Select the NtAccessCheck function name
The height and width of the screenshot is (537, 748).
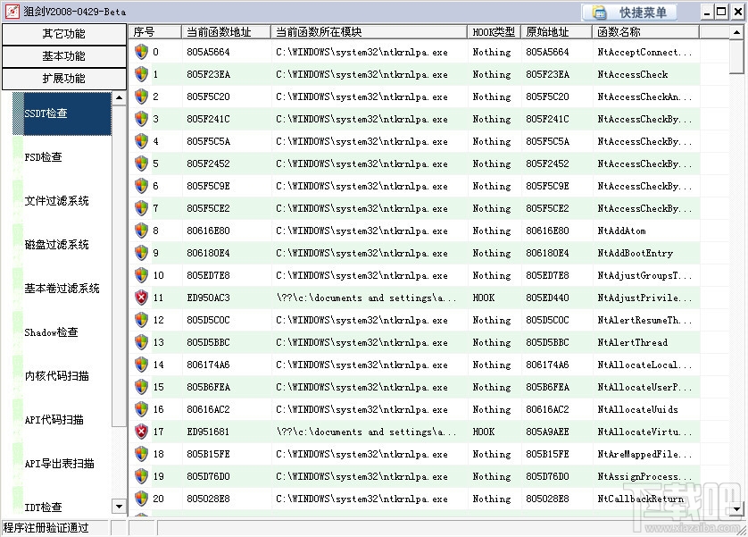point(633,74)
